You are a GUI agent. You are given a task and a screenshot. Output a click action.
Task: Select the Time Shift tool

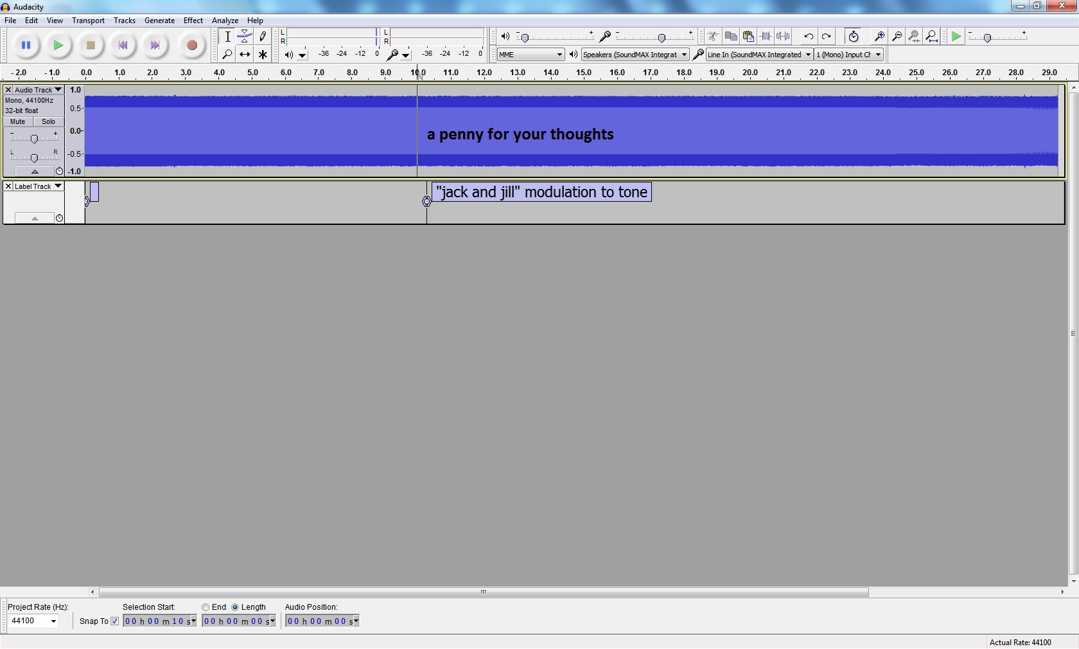(x=245, y=55)
